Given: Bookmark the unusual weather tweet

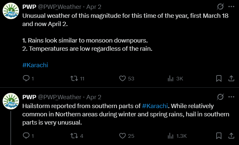Looking at the screenshot, I should click(219, 78).
